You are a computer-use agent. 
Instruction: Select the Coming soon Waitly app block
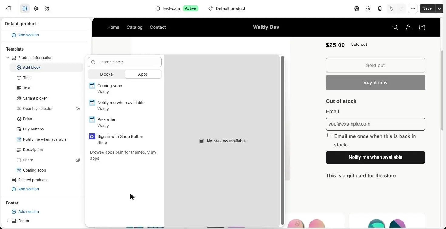coord(124,89)
